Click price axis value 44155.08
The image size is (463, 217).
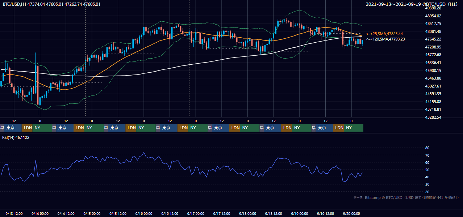pyautogui.click(x=433, y=102)
